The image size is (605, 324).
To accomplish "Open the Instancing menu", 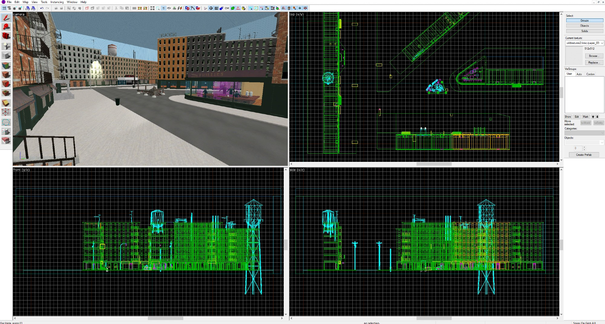I will tap(57, 2).
